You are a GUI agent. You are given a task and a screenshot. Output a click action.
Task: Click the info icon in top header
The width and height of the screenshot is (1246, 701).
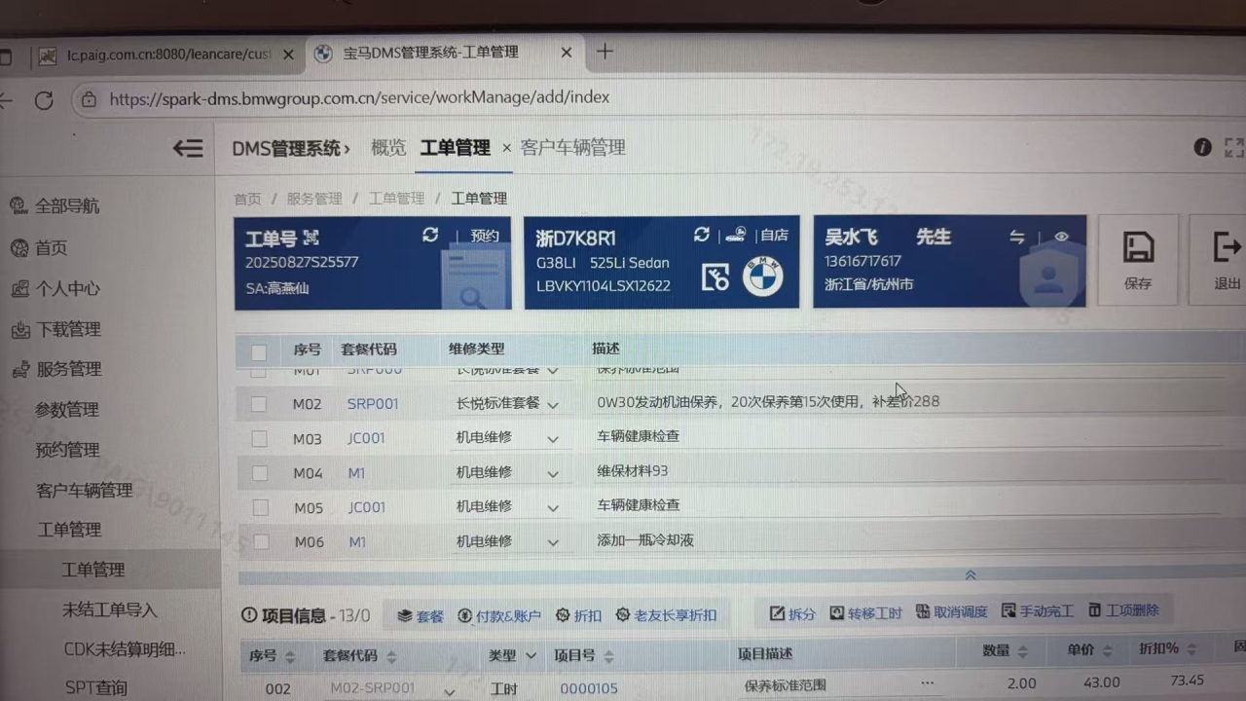tap(1202, 147)
